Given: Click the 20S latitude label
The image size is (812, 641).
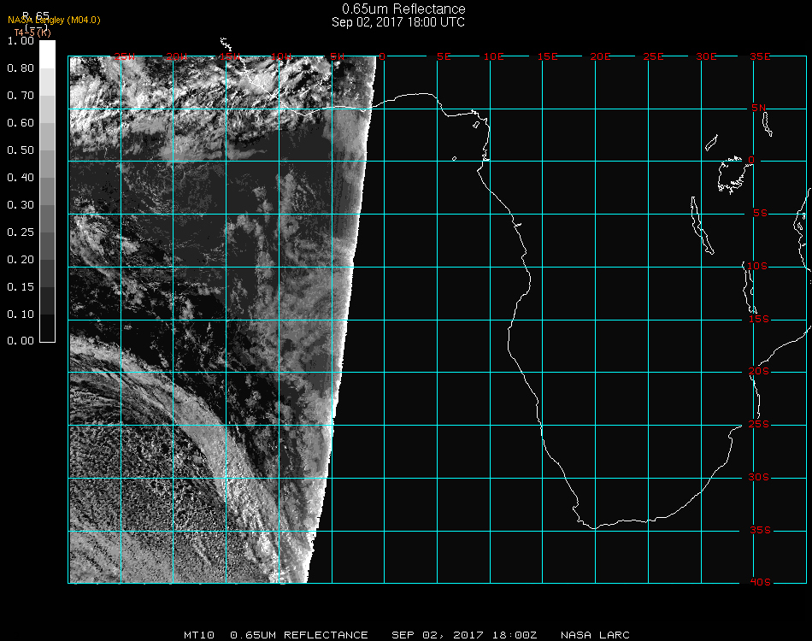Looking at the screenshot, I should [x=759, y=372].
